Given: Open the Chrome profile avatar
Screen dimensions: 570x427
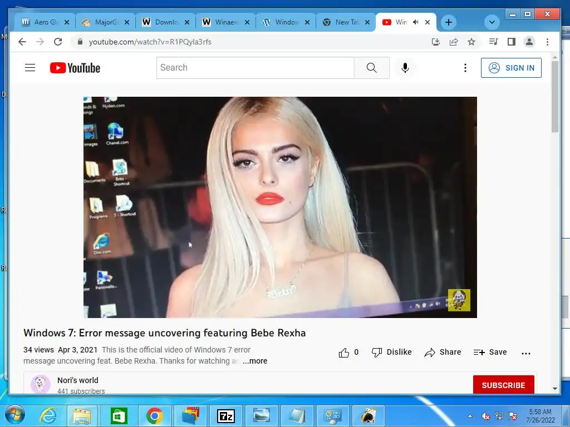Looking at the screenshot, I should pos(529,42).
